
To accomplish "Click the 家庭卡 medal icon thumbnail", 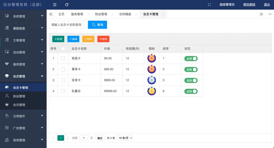I will pyautogui.click(x=151, y=58).
